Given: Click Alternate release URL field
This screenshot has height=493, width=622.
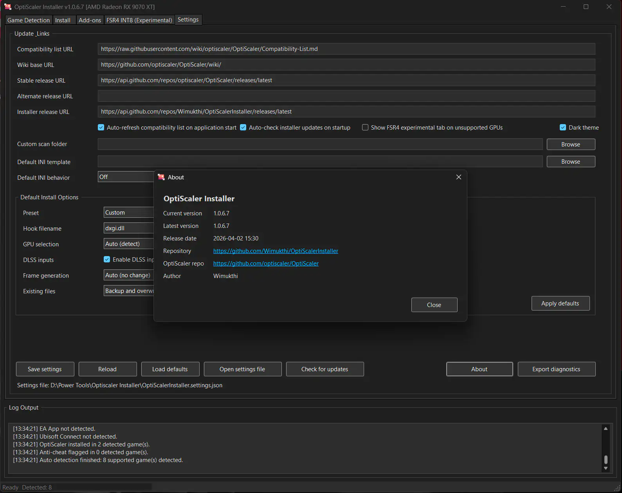Looking at the screenshot, I should coord(346,96).
